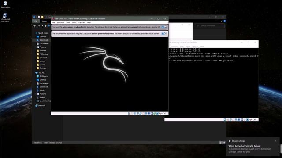
Task: Open File tab in File Explorer ribbon
Action: [x=36, y=21]
